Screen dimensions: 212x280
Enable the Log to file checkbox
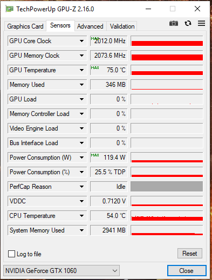(12, 254)
